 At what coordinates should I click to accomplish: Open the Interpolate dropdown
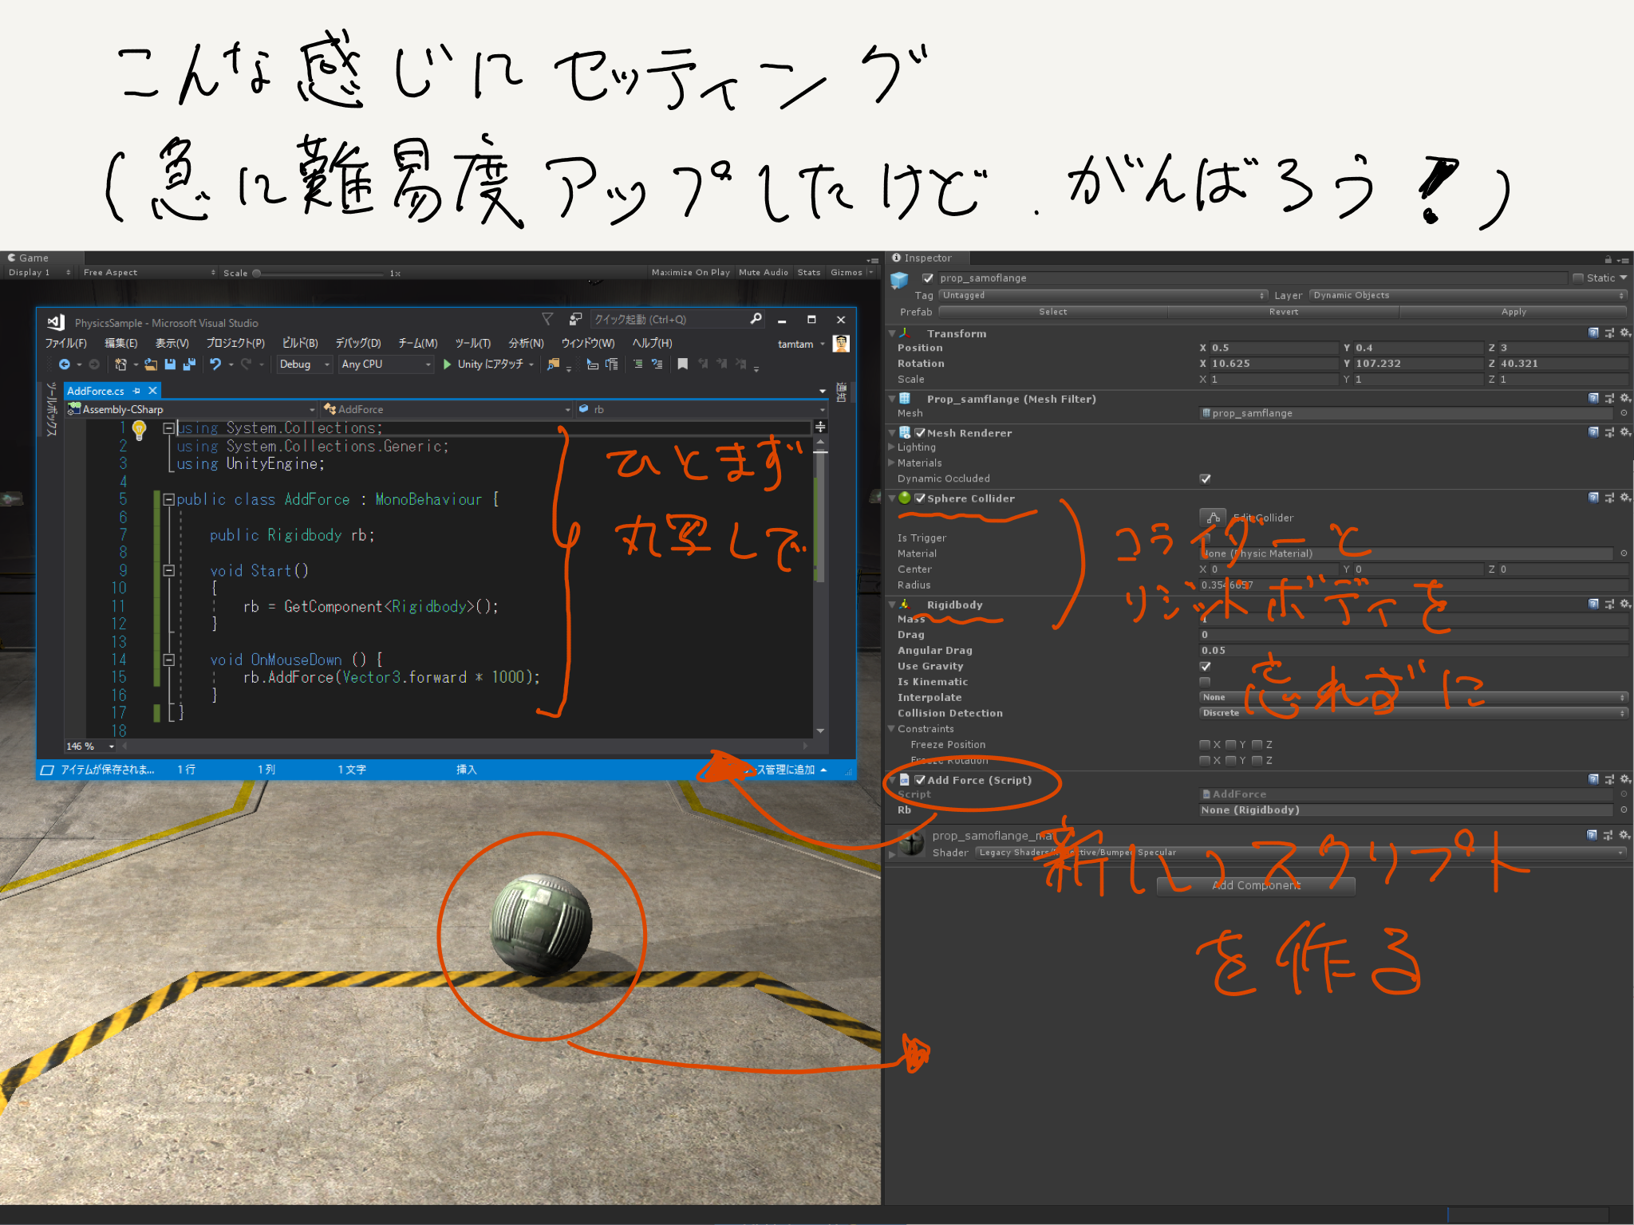1413,698
